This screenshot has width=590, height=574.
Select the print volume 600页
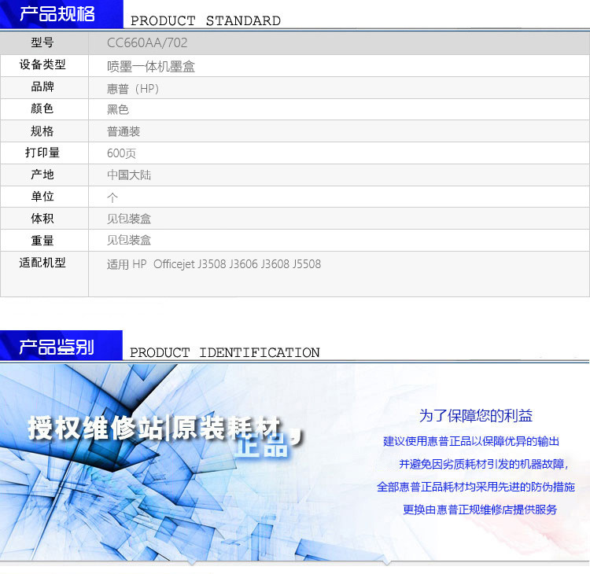(x=121, y=153)
